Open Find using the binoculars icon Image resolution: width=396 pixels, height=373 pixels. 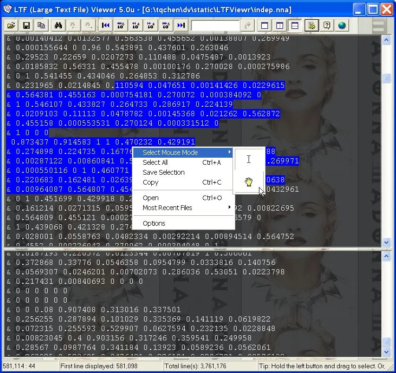coord(58,25)
